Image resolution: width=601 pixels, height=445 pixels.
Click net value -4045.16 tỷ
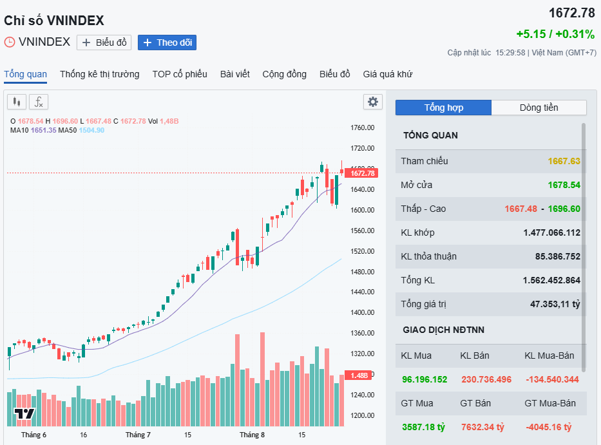click(548, 427)
